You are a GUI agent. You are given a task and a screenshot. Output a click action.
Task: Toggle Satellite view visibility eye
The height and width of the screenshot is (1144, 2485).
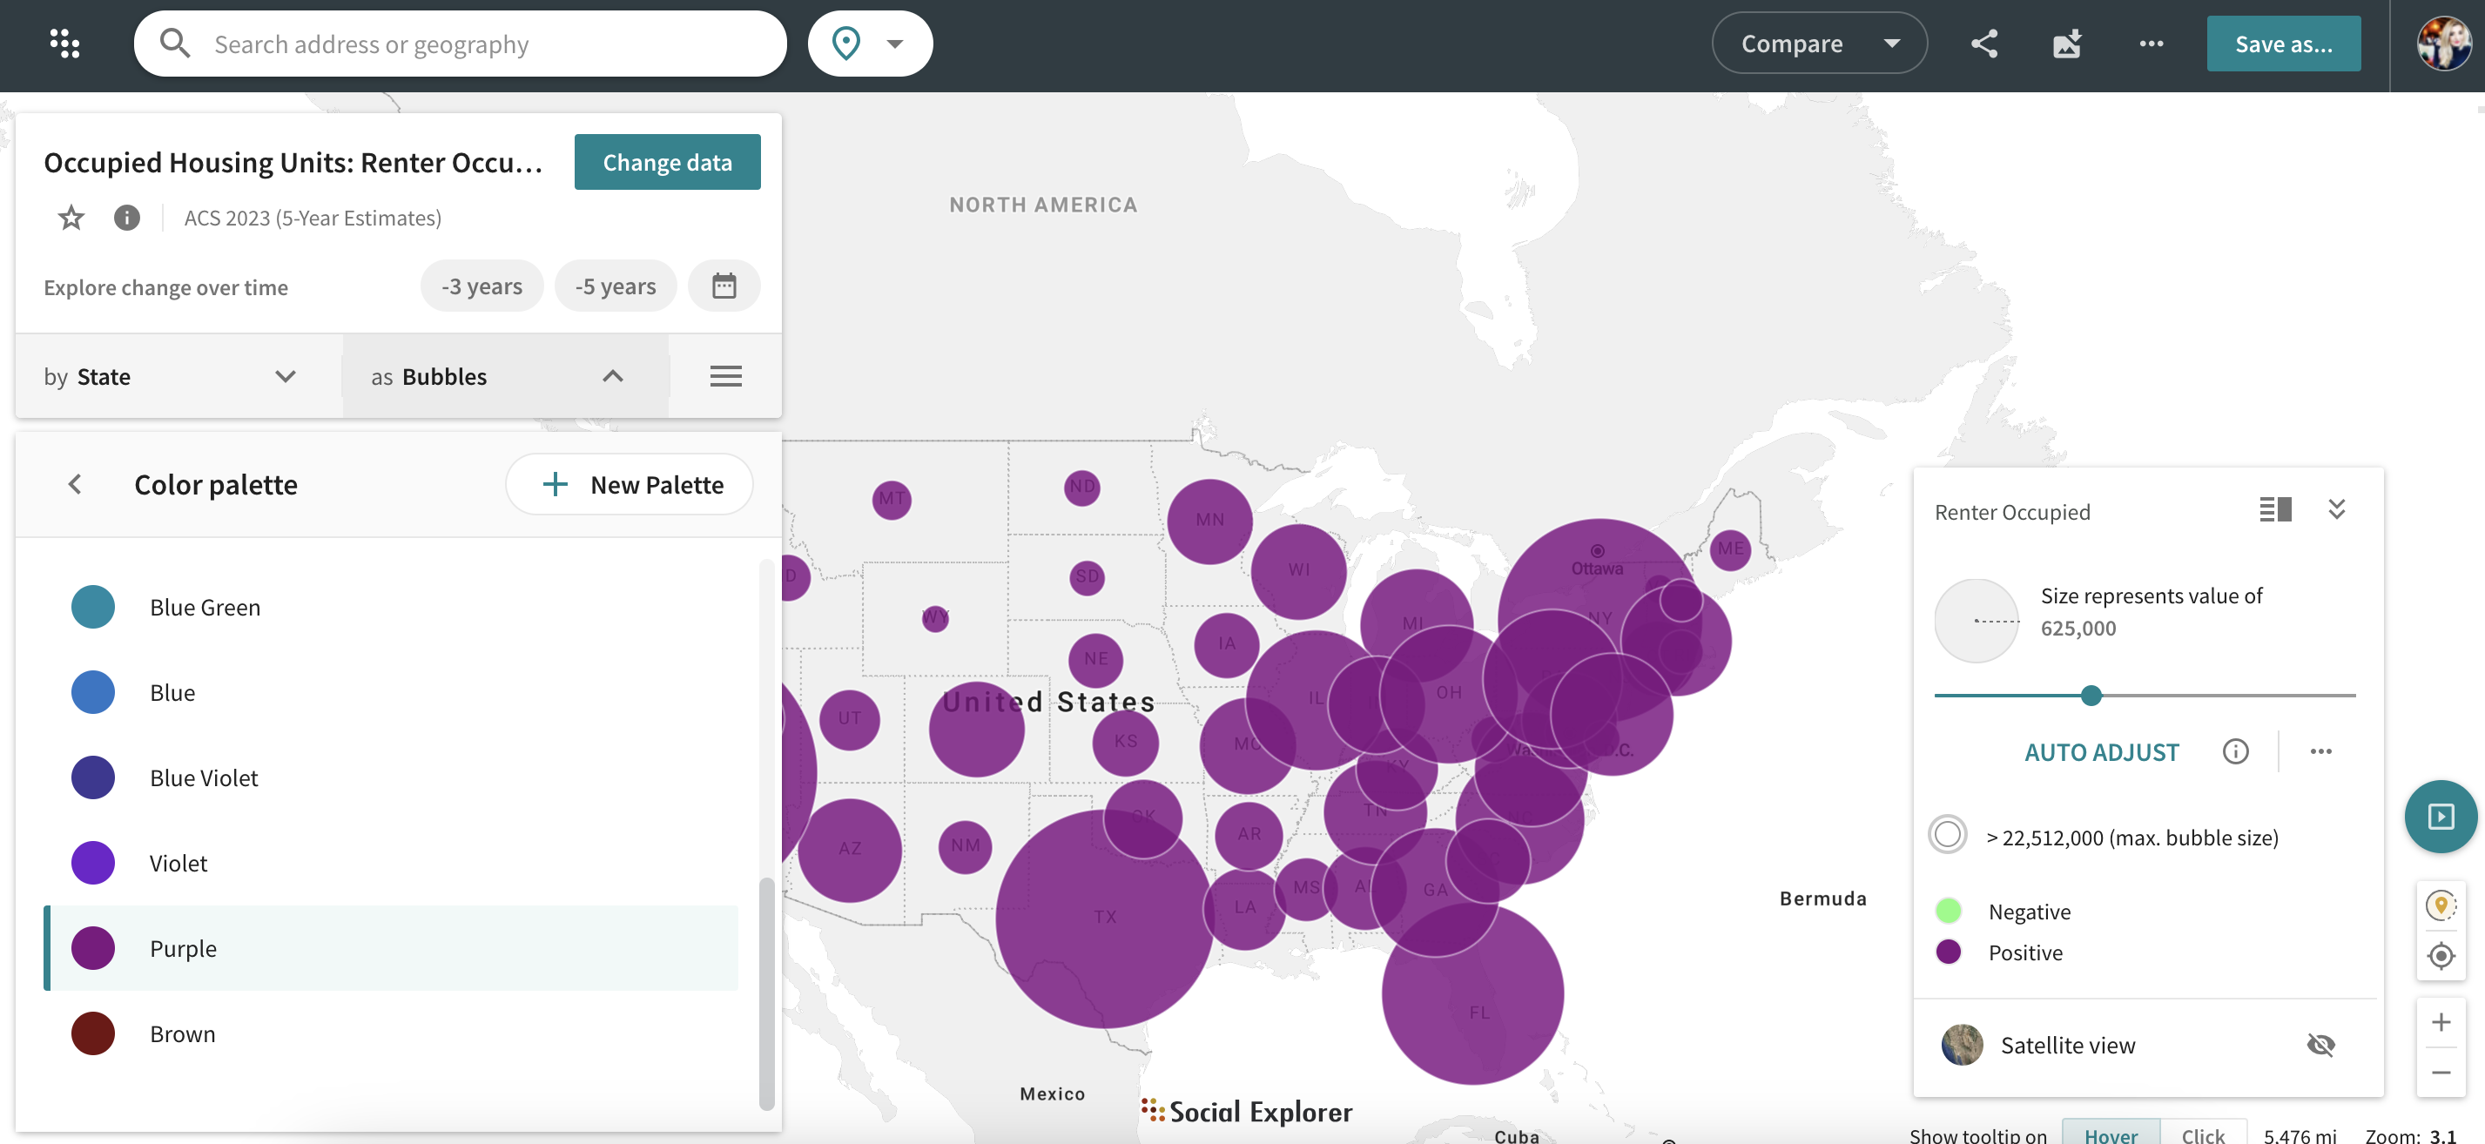(x=2320, y=1045)
